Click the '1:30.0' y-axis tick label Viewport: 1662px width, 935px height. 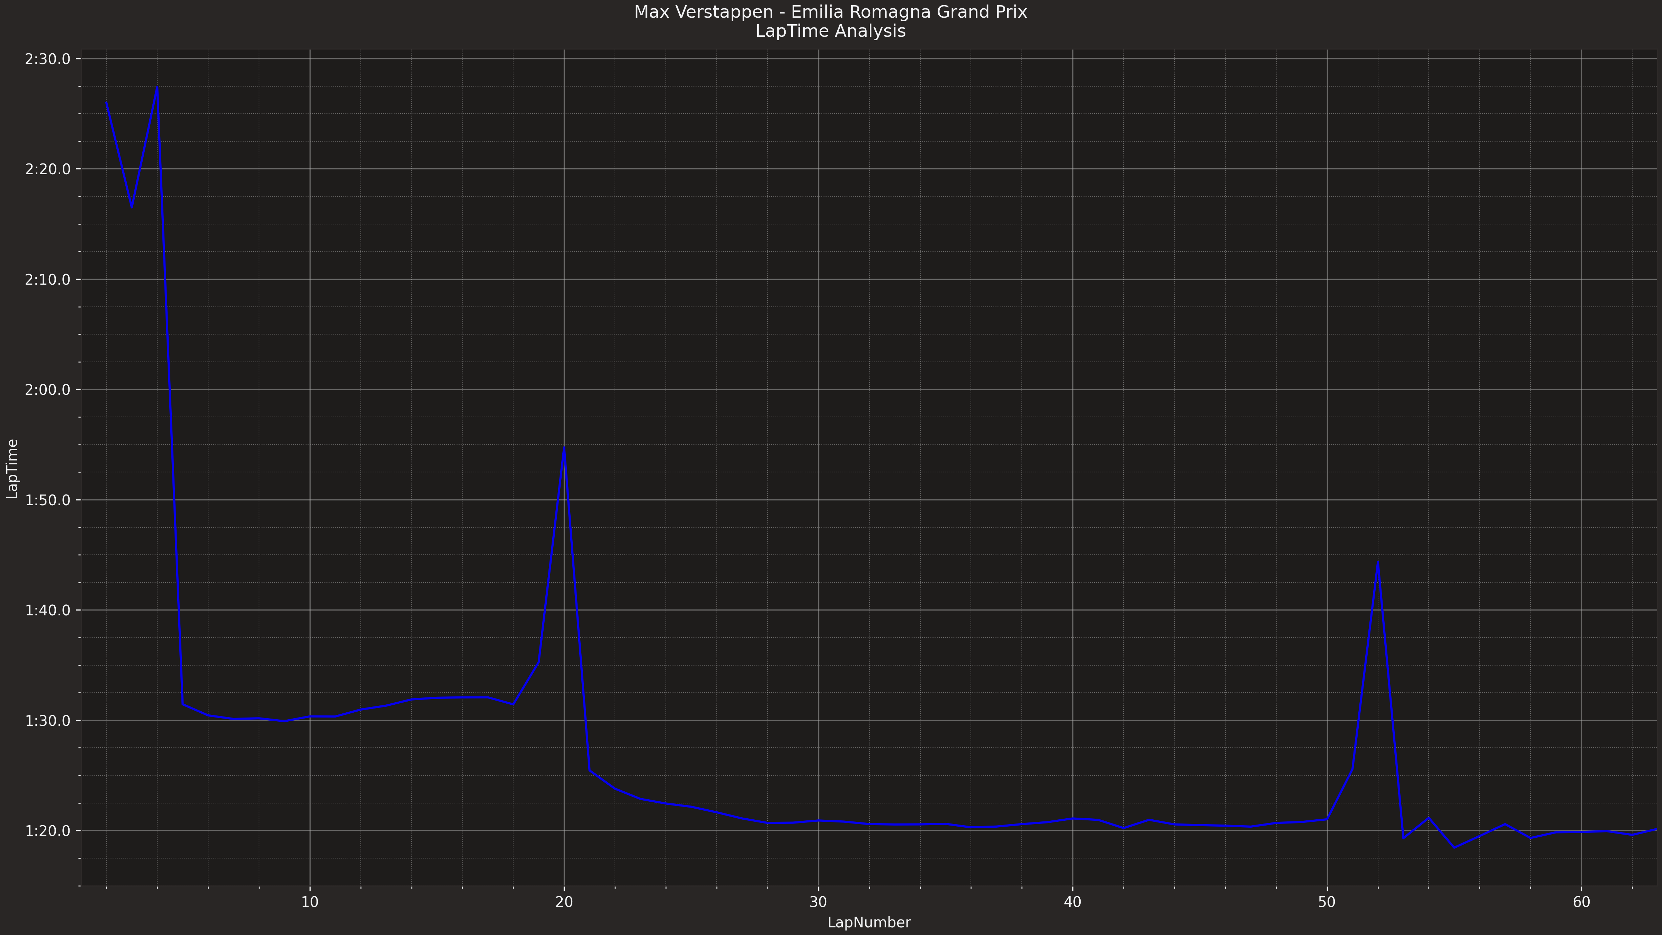[x=48, y=721]
